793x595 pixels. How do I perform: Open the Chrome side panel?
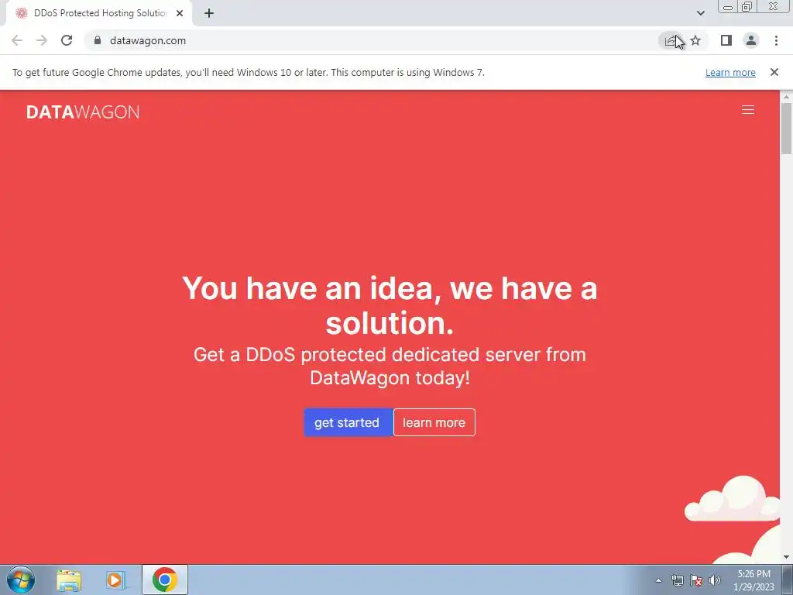(726, 40)
